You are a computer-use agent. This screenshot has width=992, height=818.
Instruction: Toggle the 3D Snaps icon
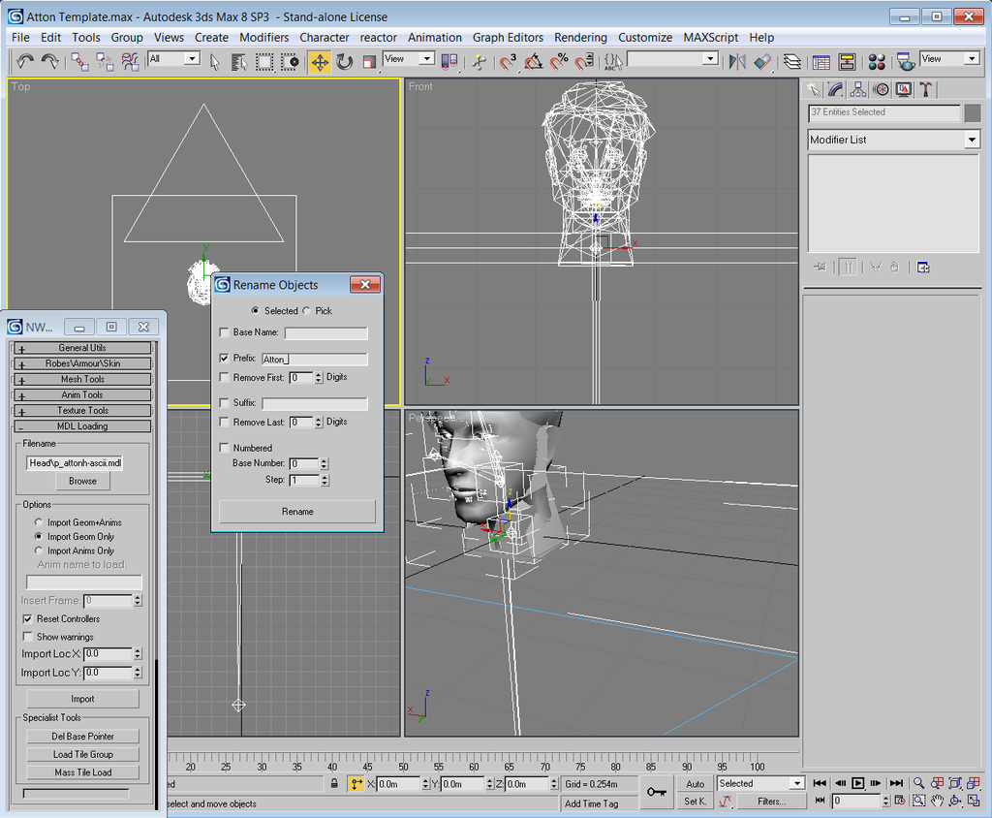pos(508,61)
